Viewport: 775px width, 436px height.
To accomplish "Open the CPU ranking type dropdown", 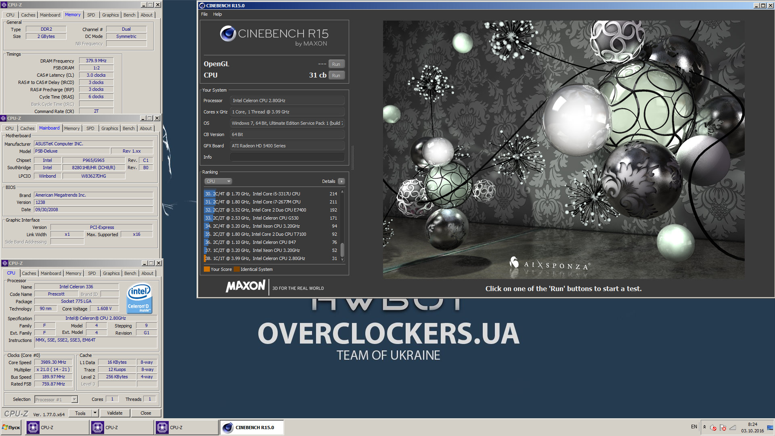I will click(x=218, y=181).
